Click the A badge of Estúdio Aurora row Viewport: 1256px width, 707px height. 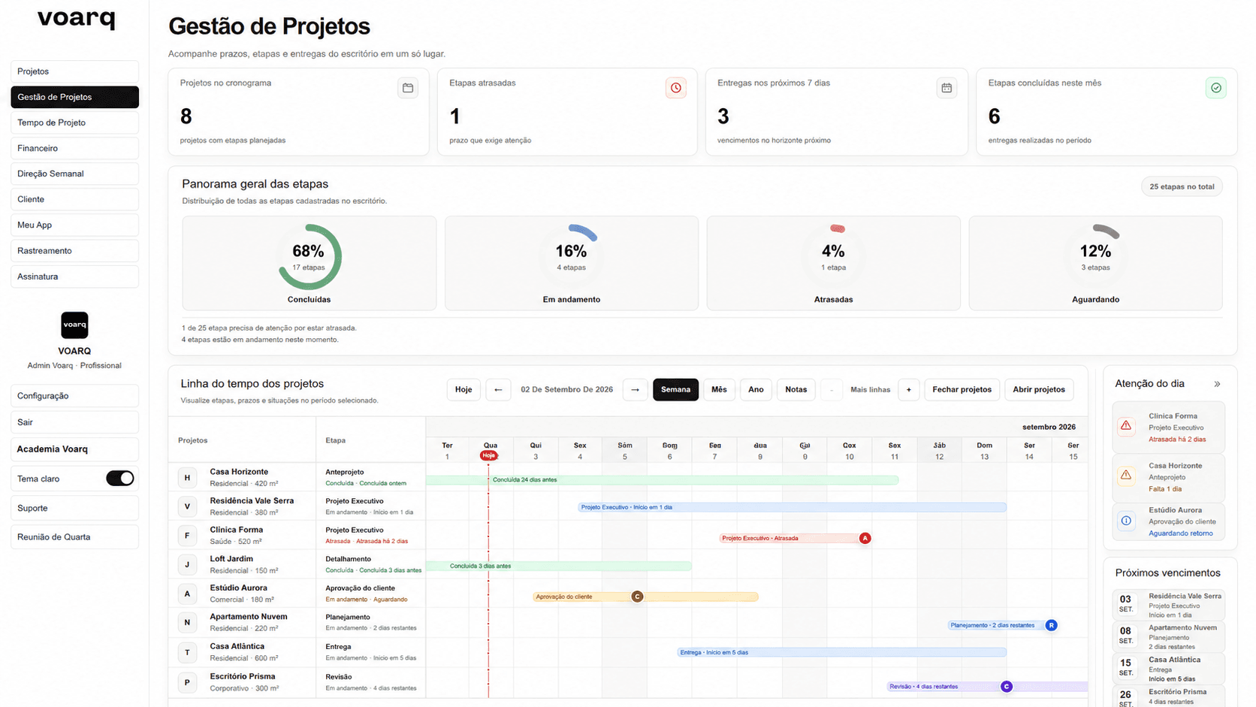[187, 594]
